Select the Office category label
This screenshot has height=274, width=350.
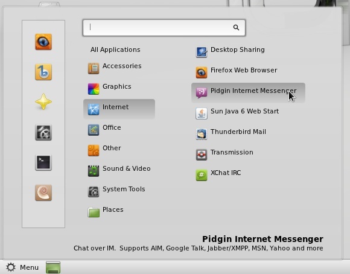click(112, 127)
